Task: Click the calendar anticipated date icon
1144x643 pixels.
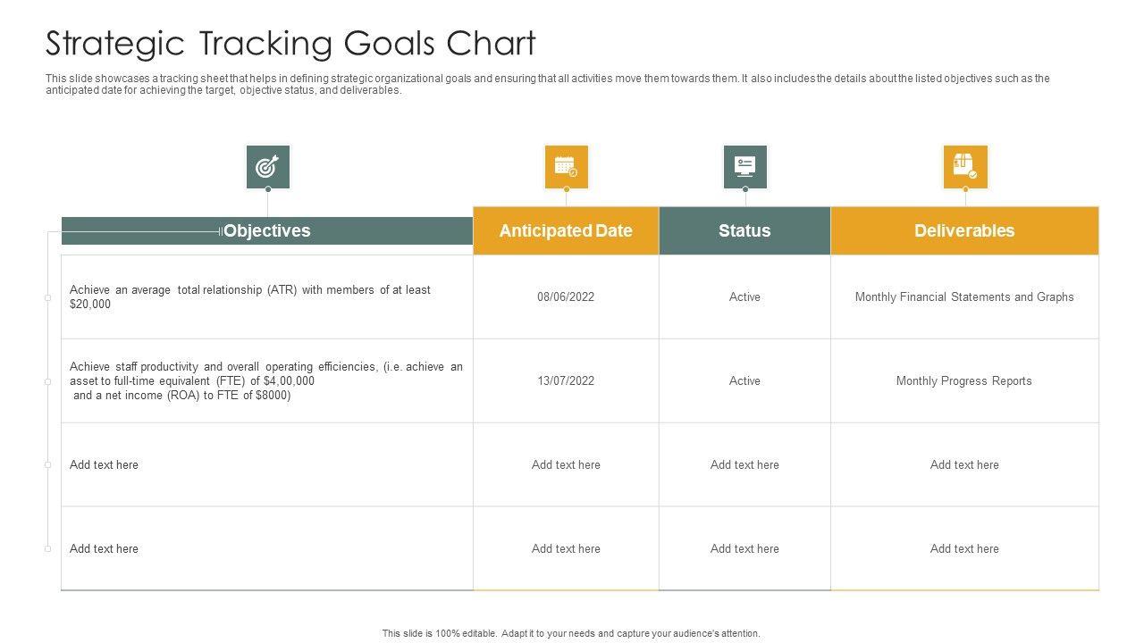Action: 566,167
